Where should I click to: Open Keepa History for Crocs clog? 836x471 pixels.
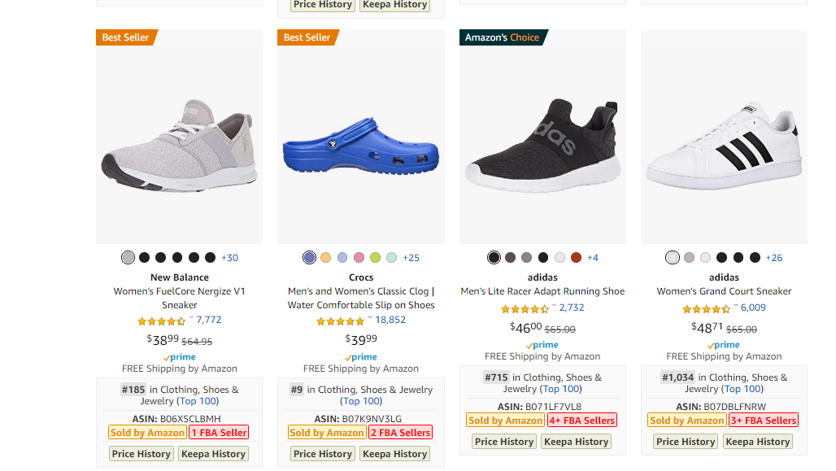395,454
